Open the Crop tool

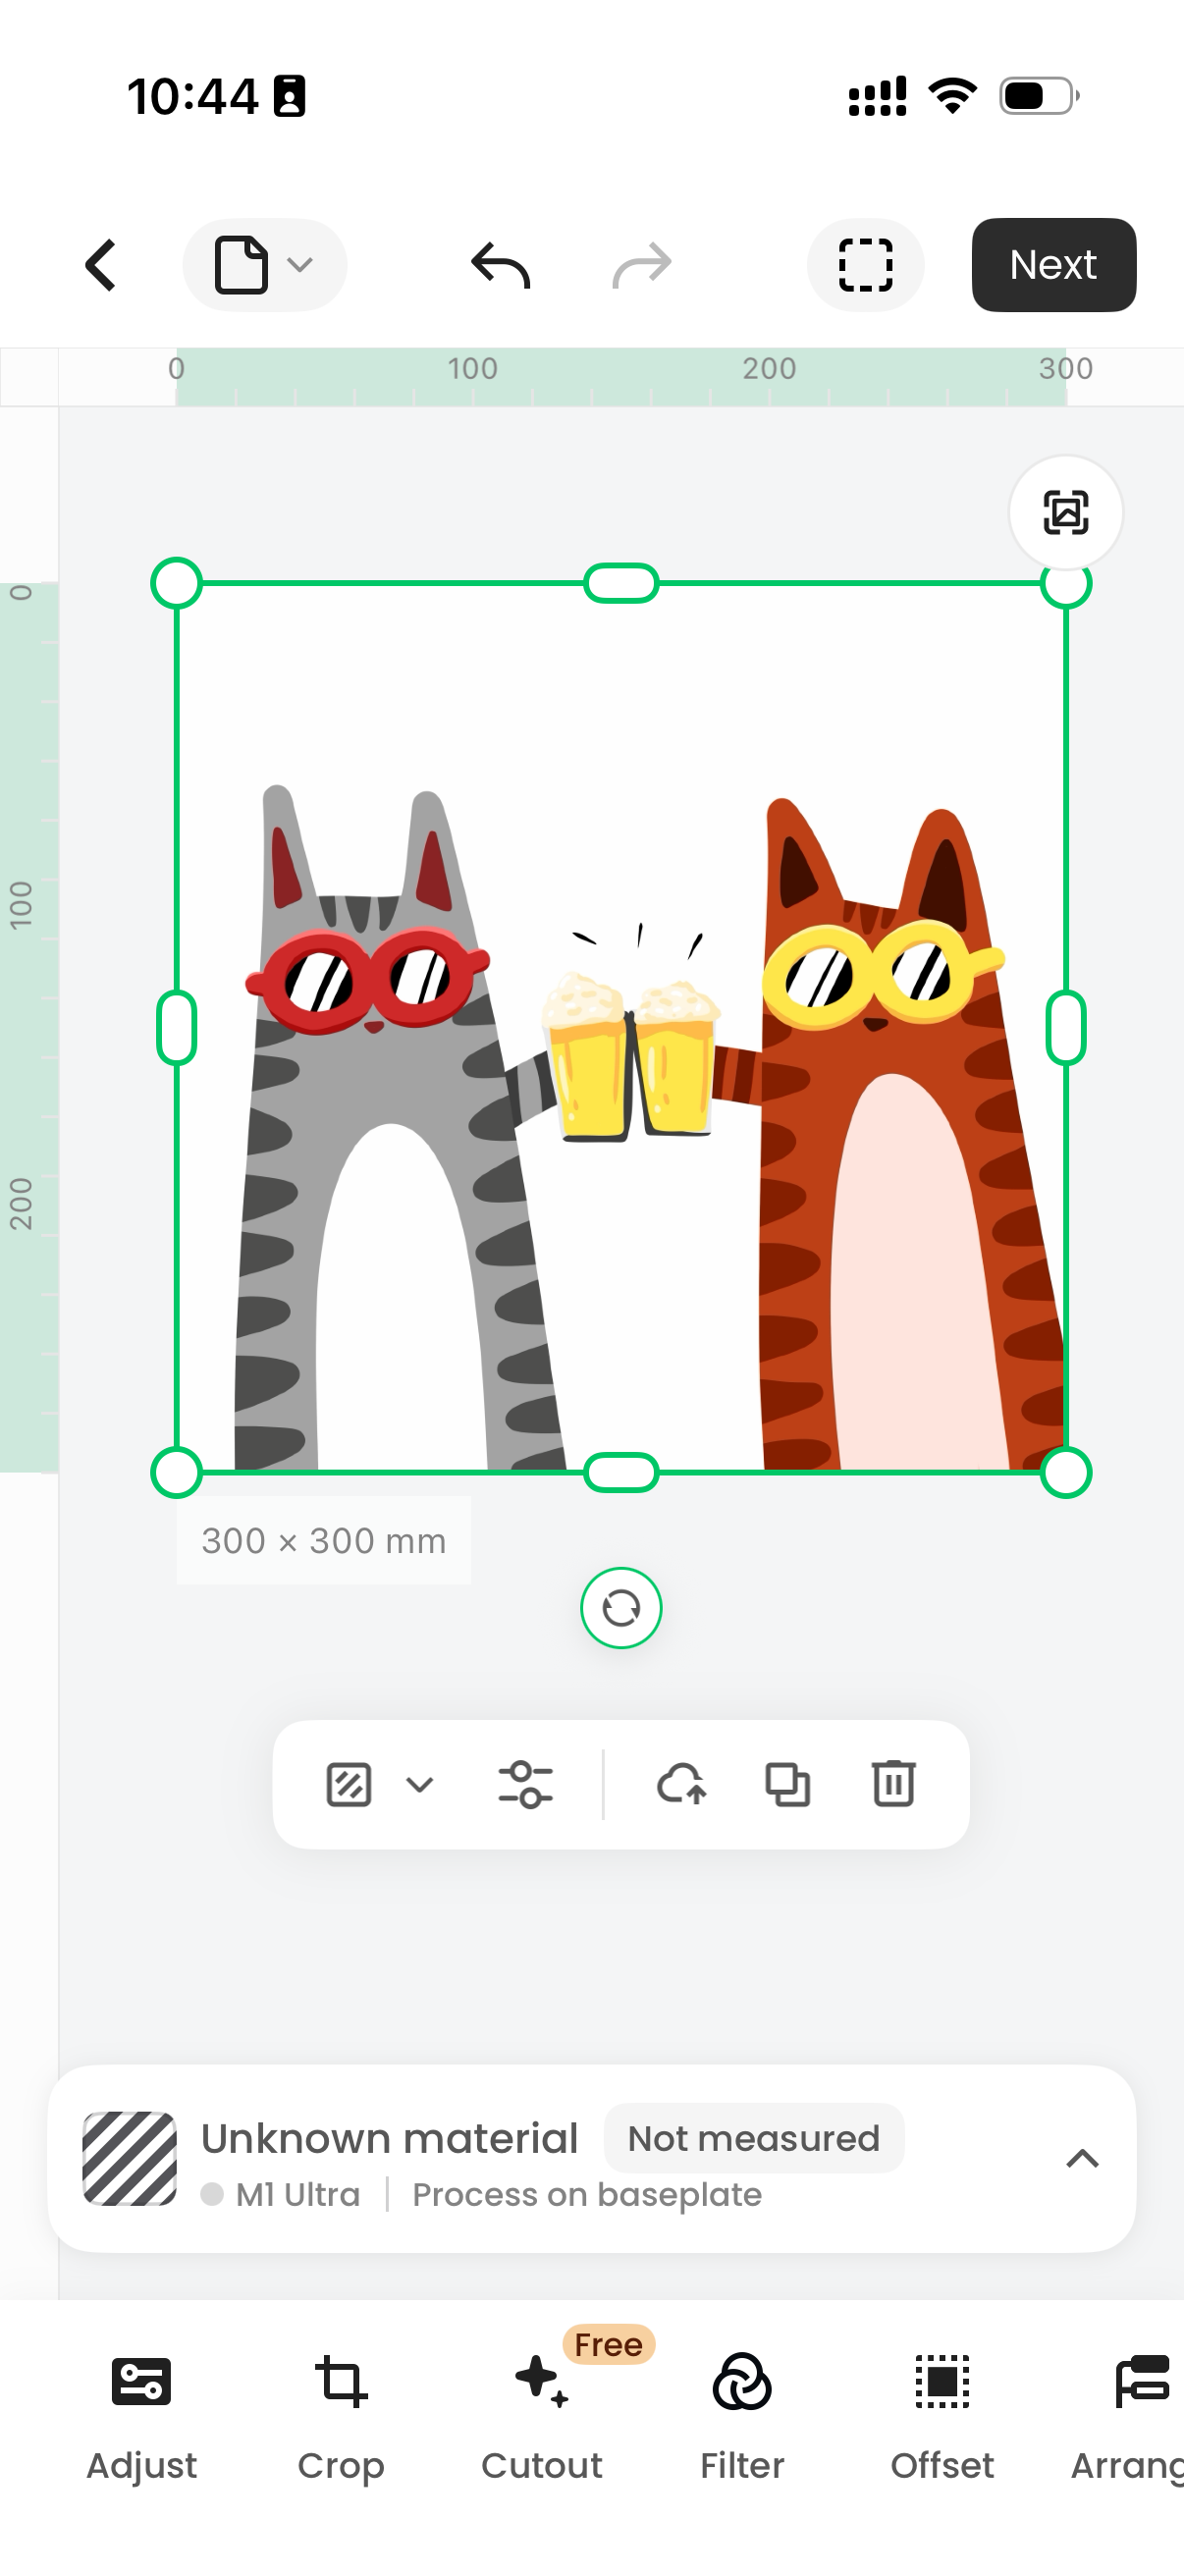pyautogui.click(x=341, y=2418)
